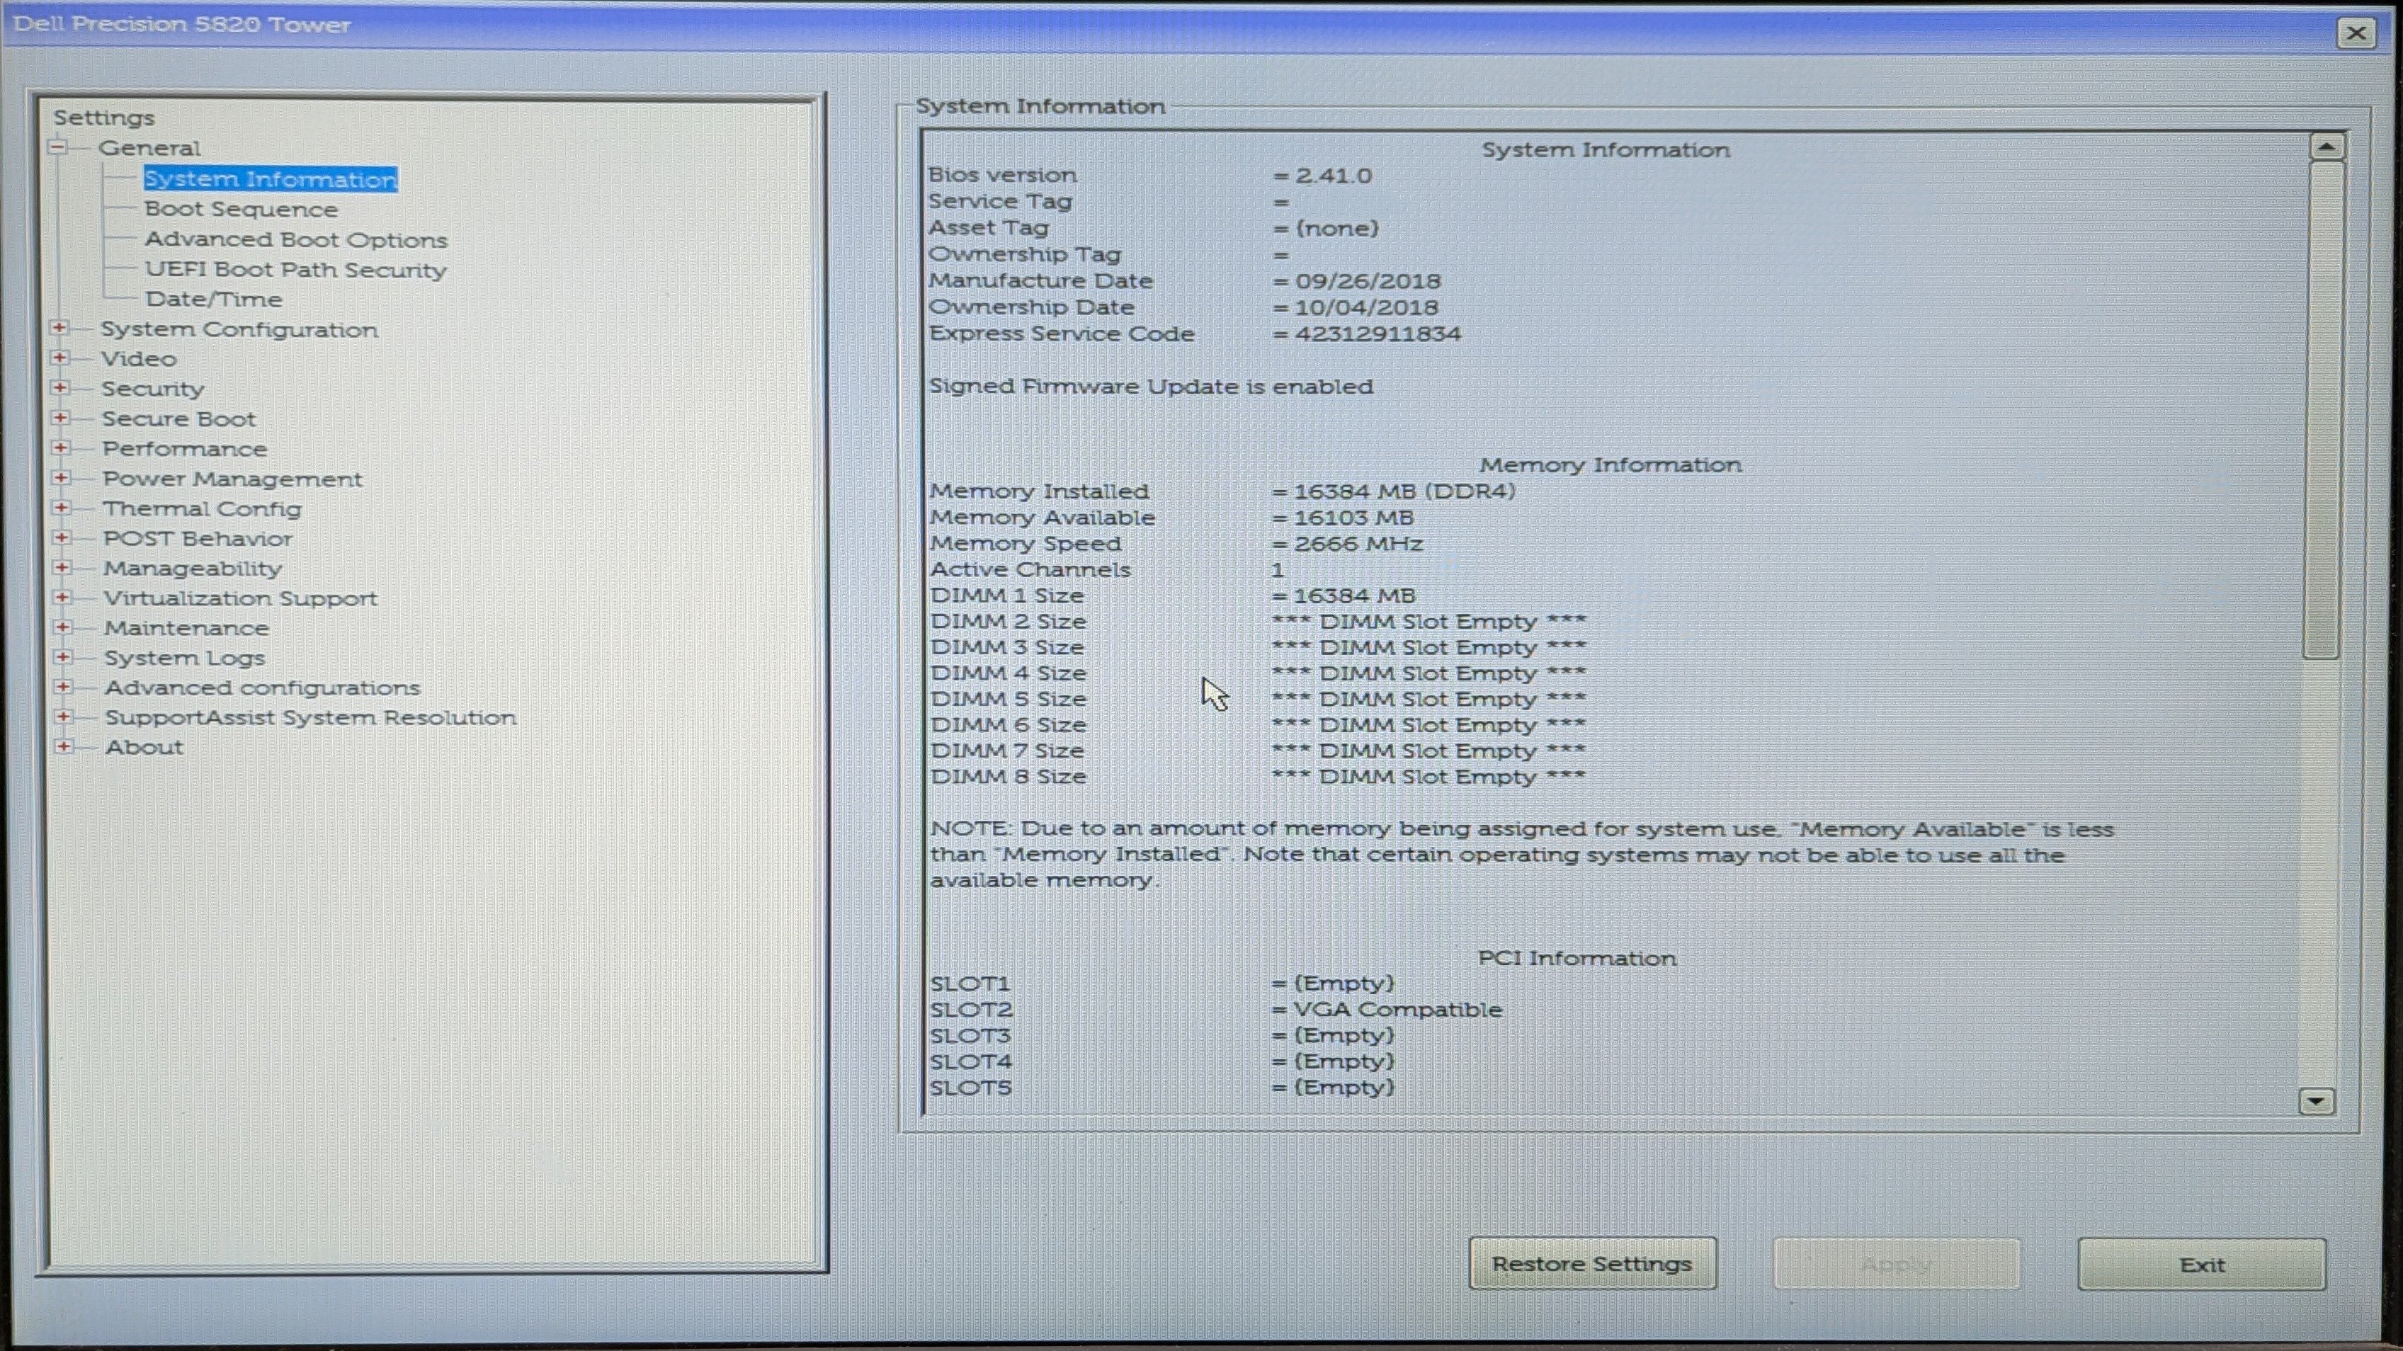Click the Memory Information heading
2403x1351 pixels.
point(1610,464)
